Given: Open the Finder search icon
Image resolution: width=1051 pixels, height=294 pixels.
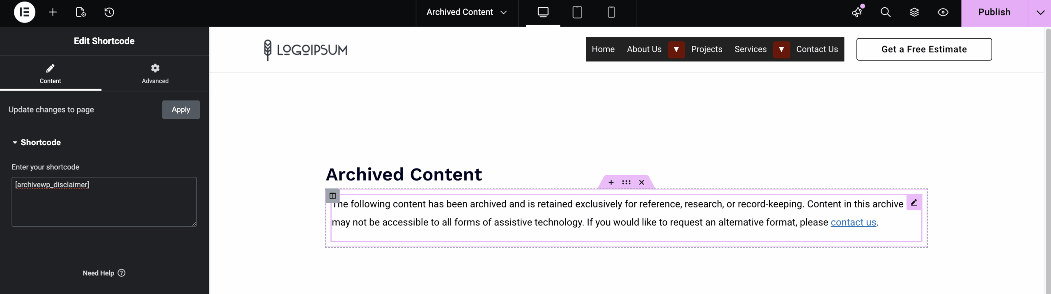Looking at the screenshot, I should [x=886, y=12].
